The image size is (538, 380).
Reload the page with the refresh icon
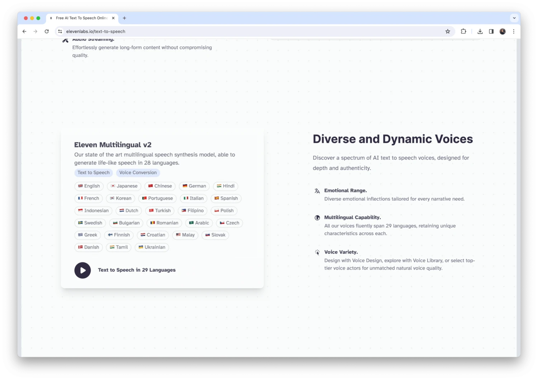point(47,32)
